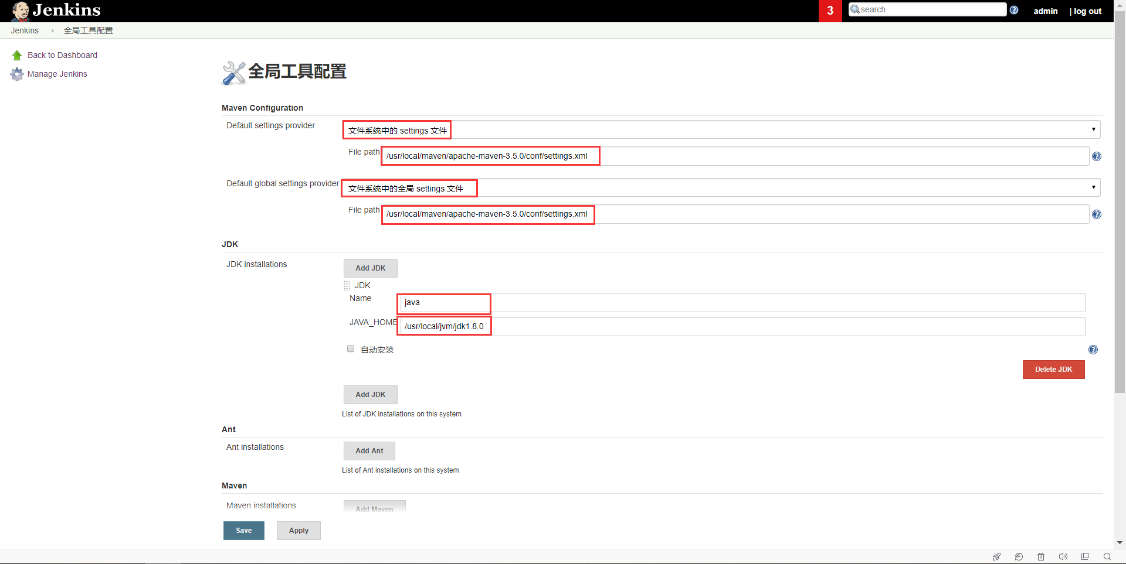Open help for the Default settings provider file path
This screenshot has width=1126, height=564.
click(1097, 156)
